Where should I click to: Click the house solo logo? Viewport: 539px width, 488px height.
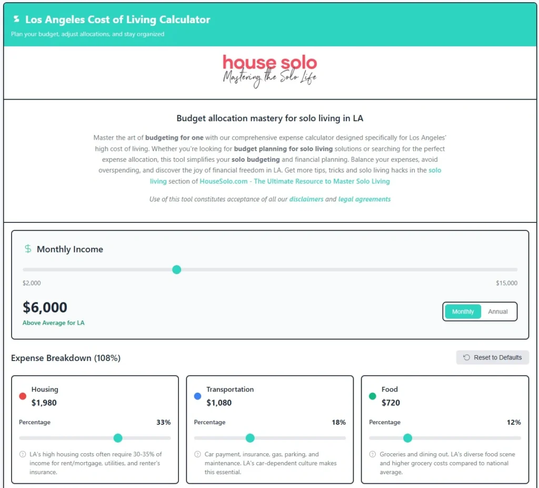tap(269, 69)
